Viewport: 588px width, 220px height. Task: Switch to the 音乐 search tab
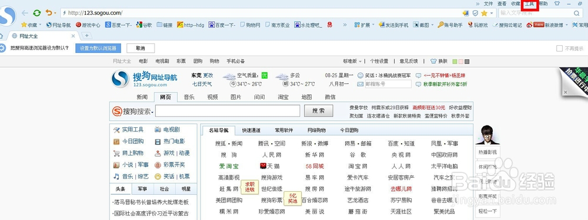coord(189,97)
